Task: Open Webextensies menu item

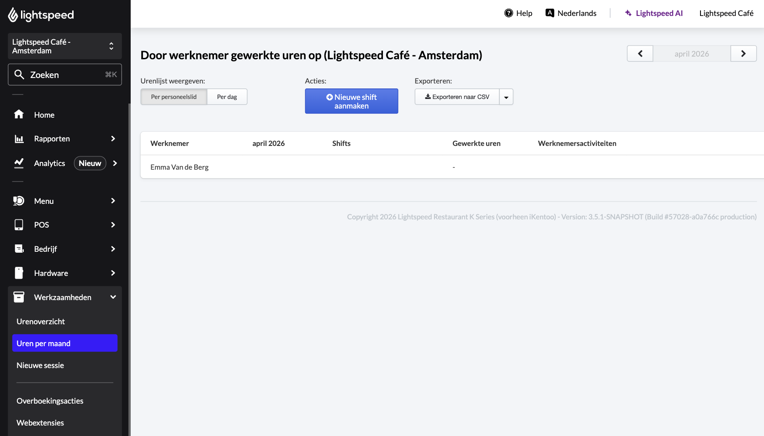Action: 40,423
